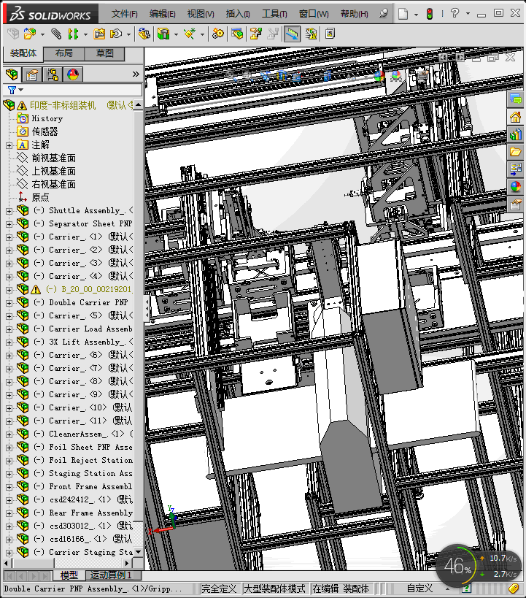Expand the CleanerAssem tree node
This screenshot has width=526, height=598.
[x=9, y=434]
